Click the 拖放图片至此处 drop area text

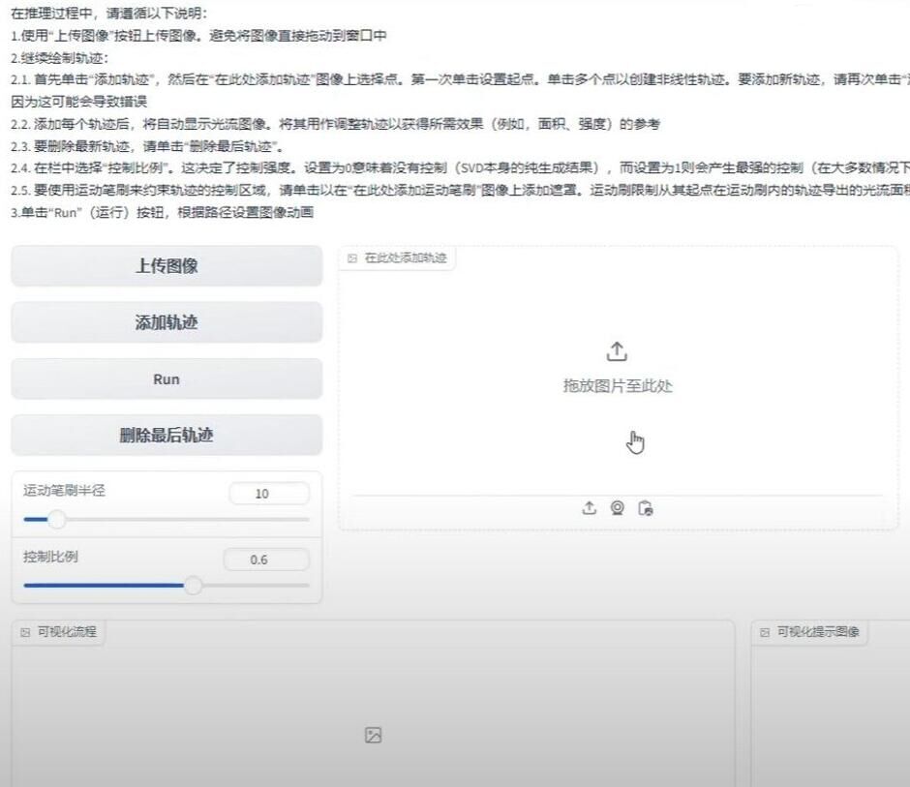click(618, 386)
